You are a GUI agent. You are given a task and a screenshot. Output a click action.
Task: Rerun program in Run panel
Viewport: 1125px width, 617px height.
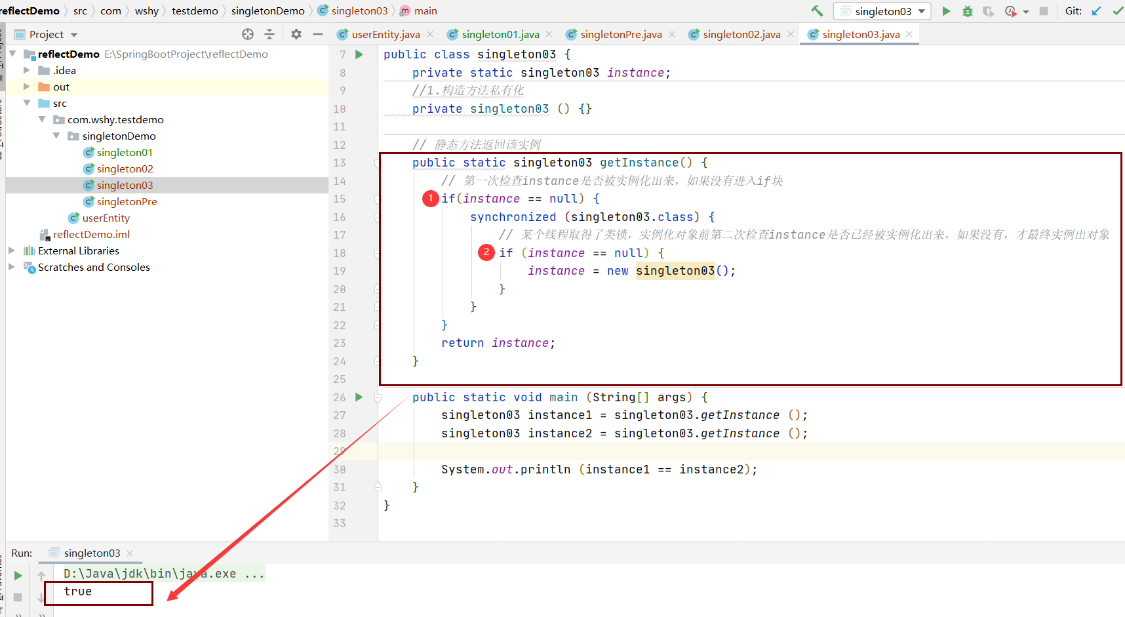(18, 576)
